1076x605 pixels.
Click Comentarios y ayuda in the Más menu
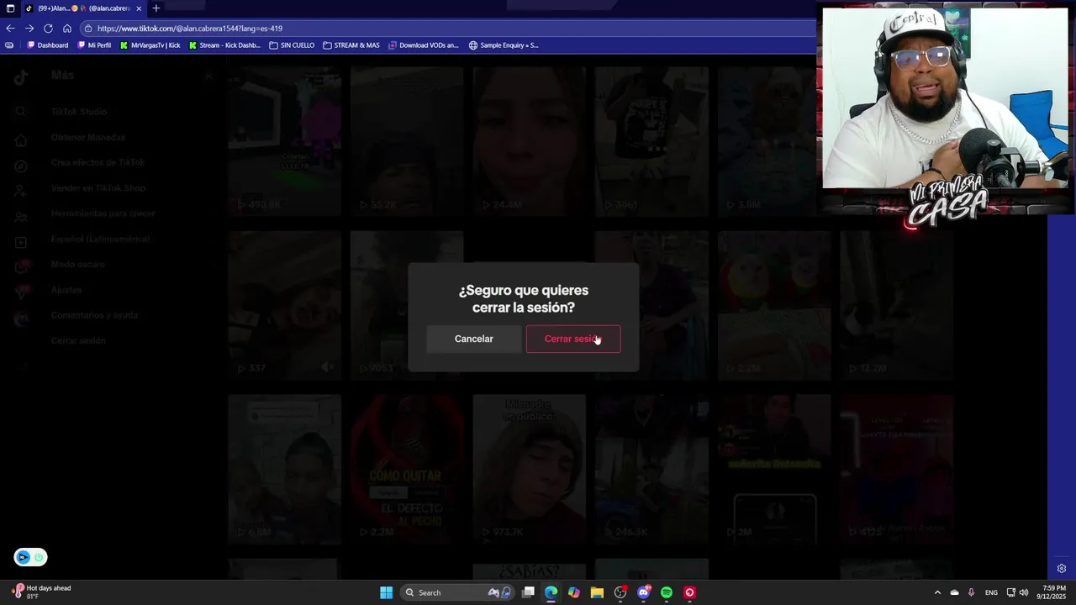(94, 315)
